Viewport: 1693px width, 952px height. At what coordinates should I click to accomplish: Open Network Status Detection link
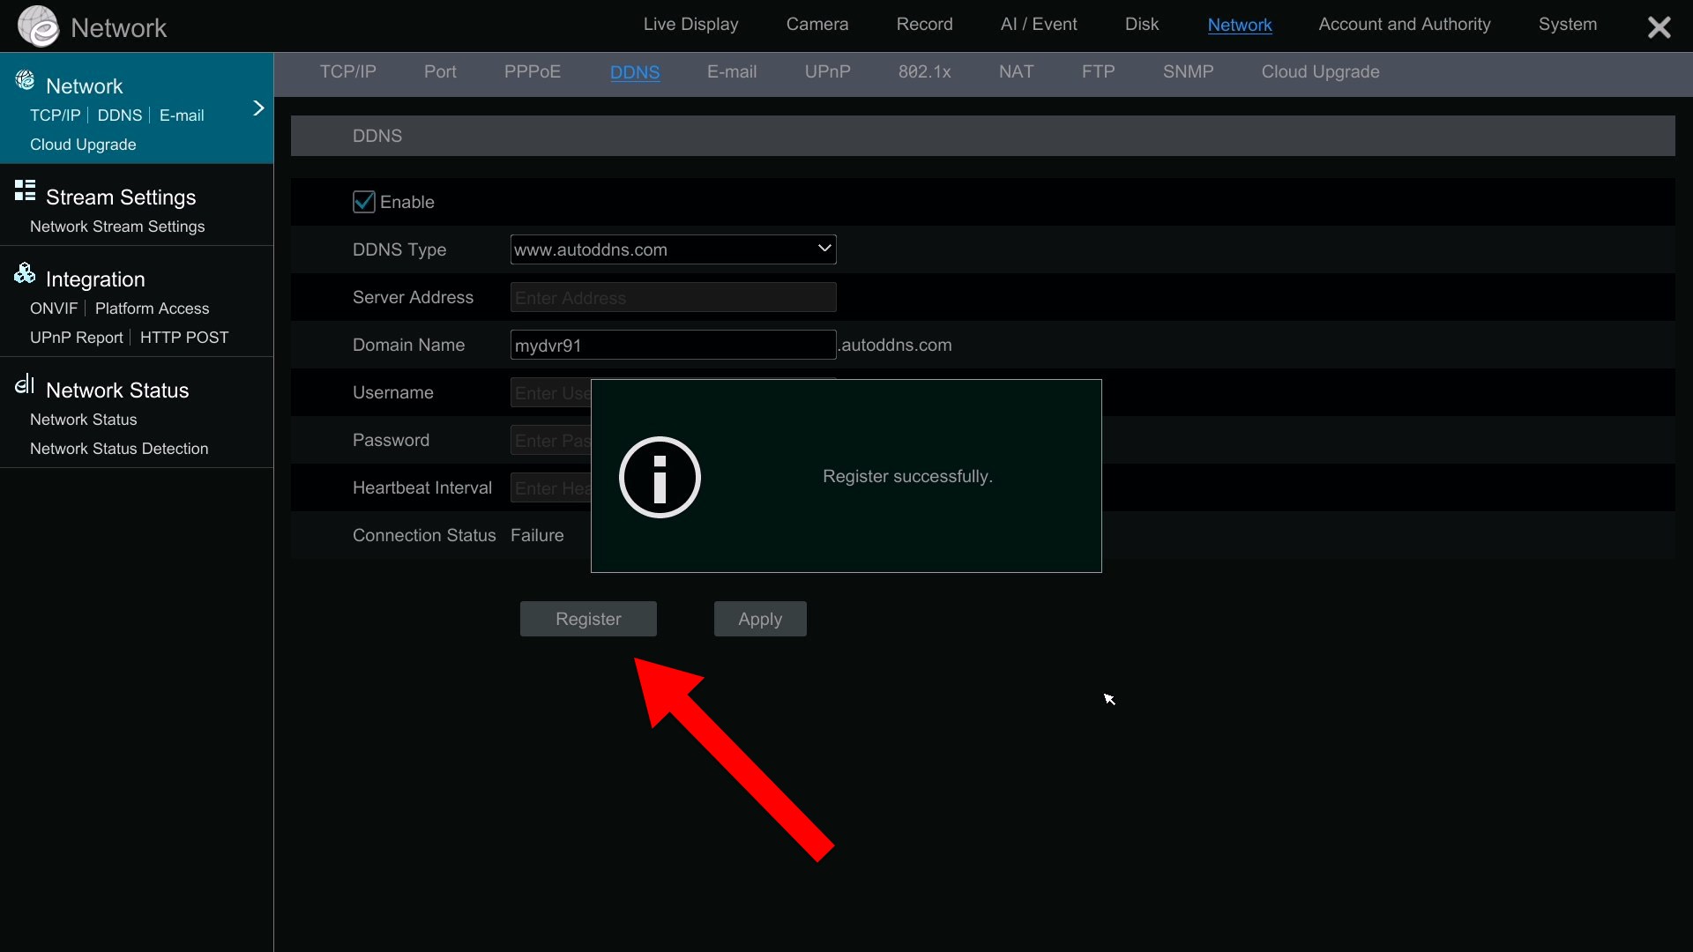pyautogui.click(x=119, y=449)
